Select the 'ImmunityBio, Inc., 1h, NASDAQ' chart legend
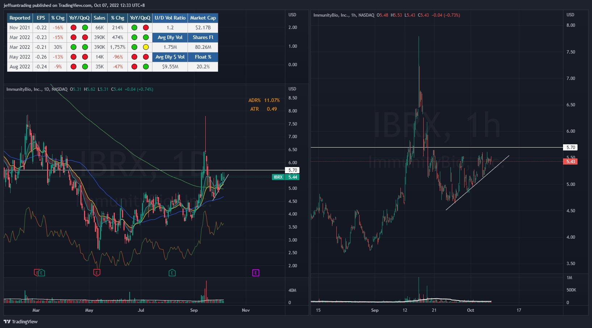The width and height of the screenshot is (592, 328). (x=344, y=15)
